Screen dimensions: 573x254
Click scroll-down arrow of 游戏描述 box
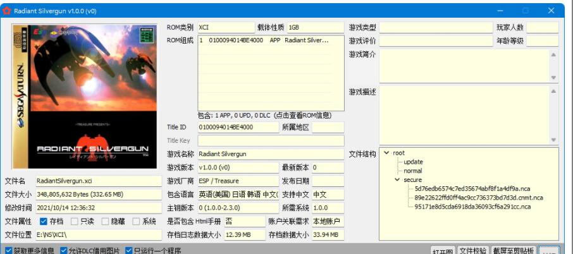pyautogui.click(x=553, y=140)
